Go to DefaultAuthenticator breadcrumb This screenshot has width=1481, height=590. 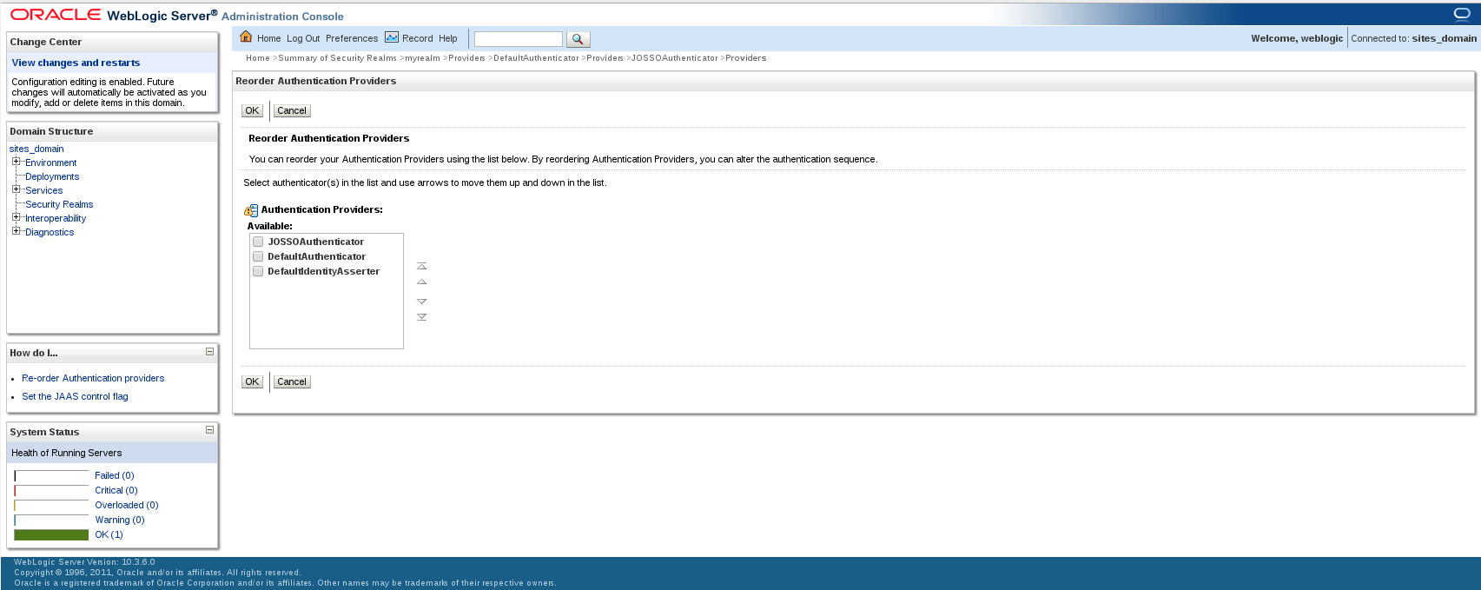(536, 58)
